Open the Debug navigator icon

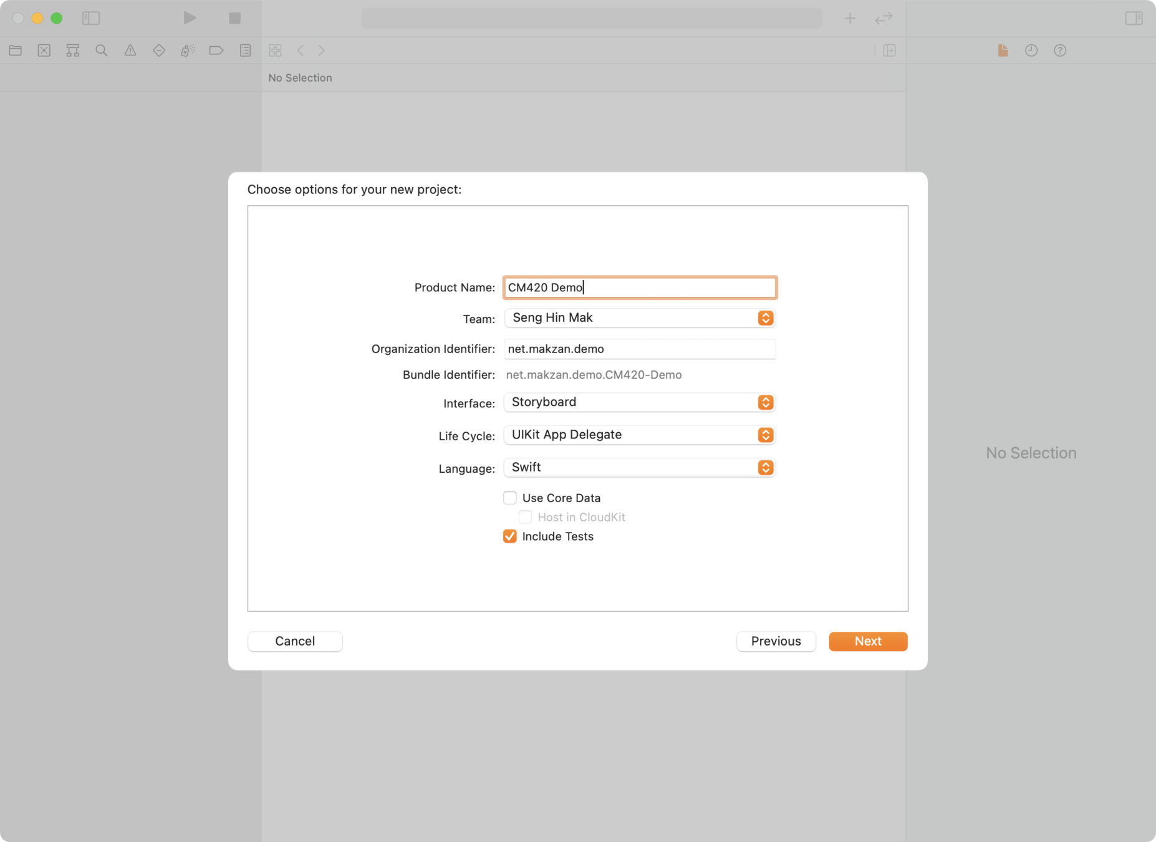[188, 51]
